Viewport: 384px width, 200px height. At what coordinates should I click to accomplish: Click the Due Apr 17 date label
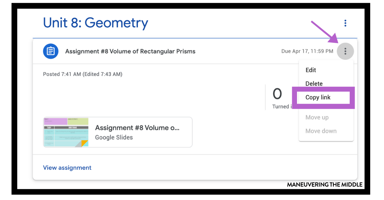click(x=307, y=51)
